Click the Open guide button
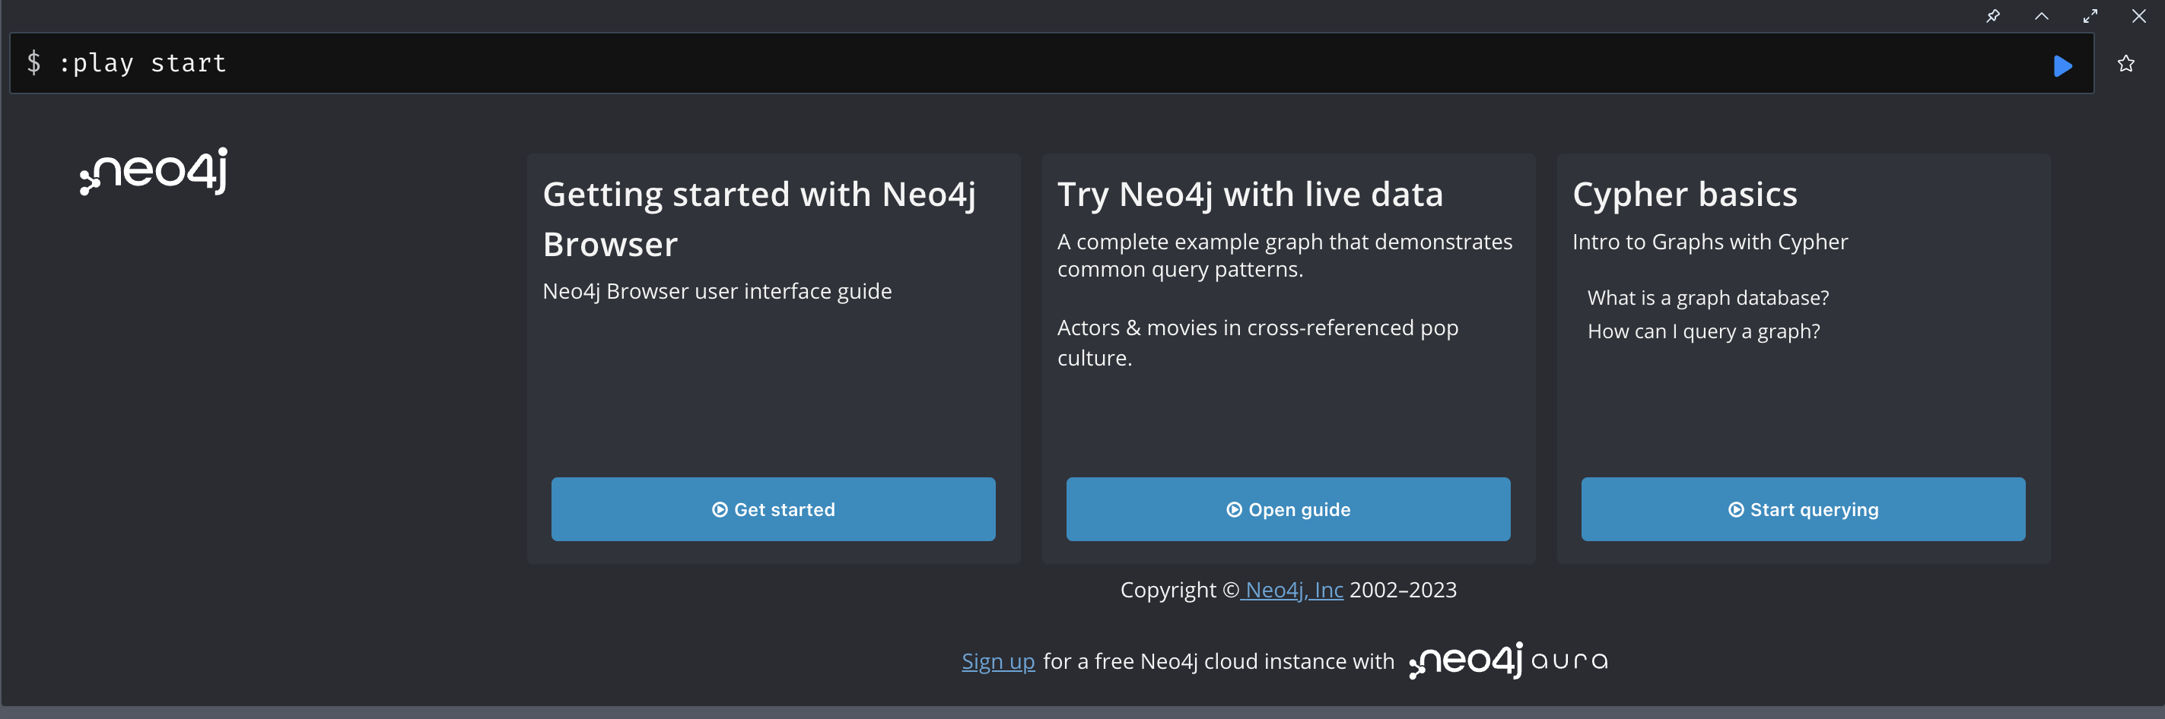Image resolution: width=2165 pixels, height=719 pixels. coord(1288,509)
